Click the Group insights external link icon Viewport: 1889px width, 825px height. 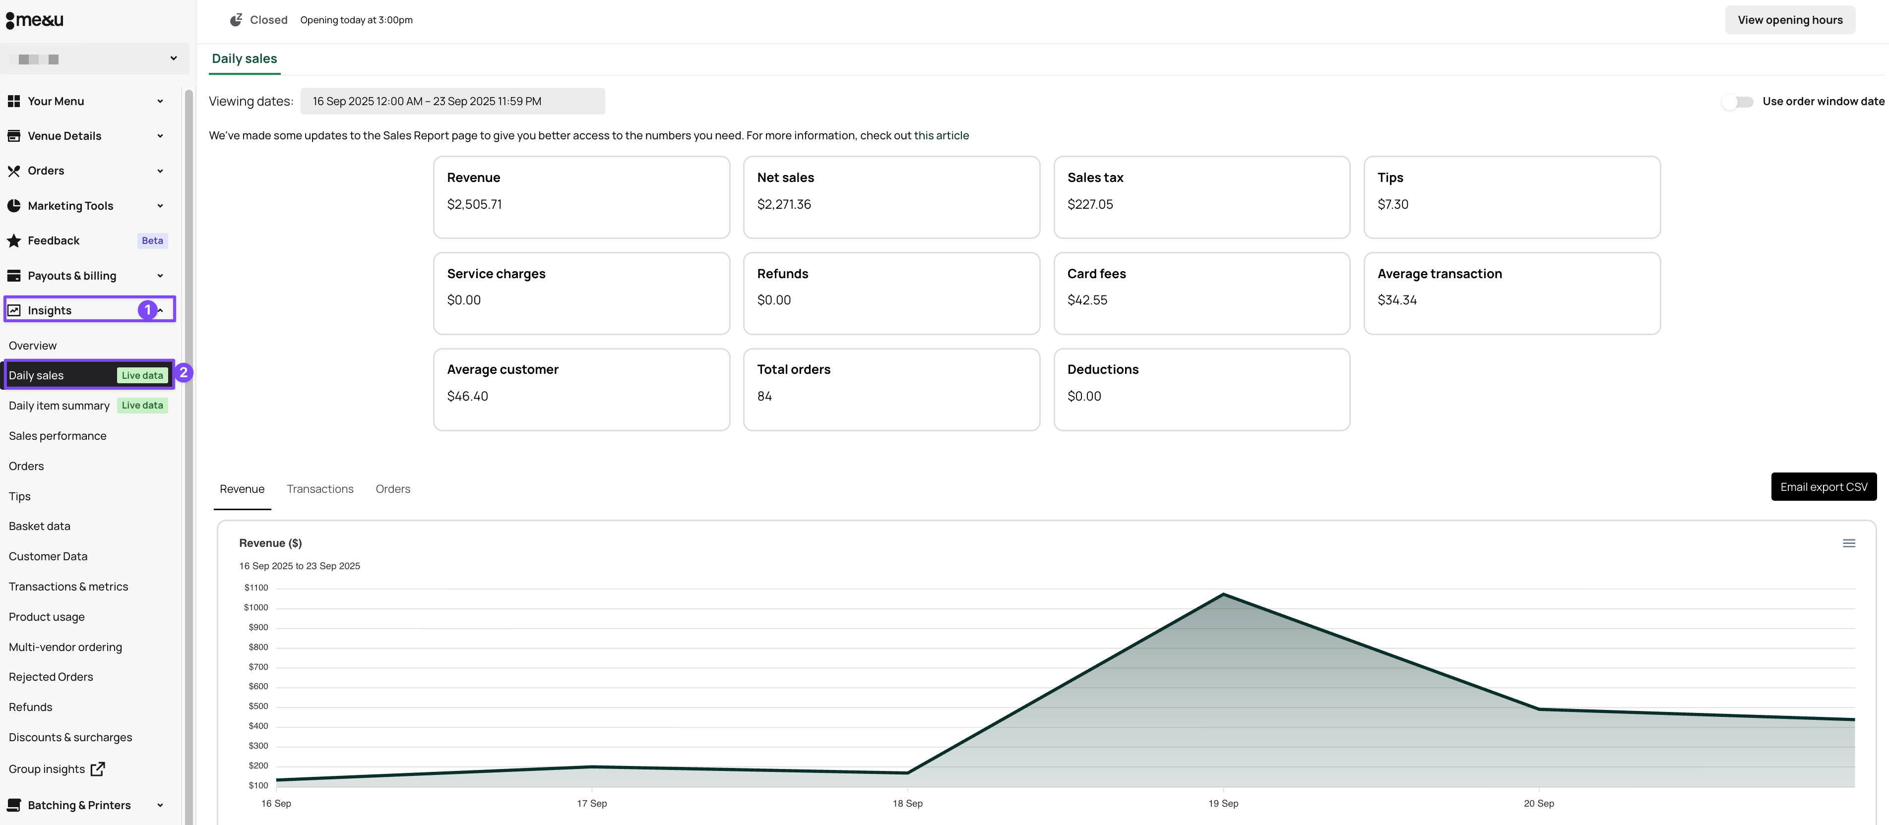tap(98, 768)
